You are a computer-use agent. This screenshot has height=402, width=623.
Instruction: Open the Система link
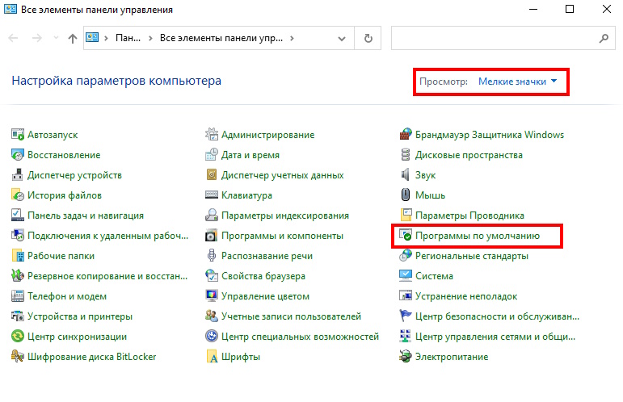click(x=434, y=276)
